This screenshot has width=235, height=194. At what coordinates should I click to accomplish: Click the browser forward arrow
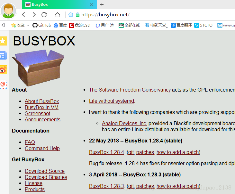click(34, 15)
